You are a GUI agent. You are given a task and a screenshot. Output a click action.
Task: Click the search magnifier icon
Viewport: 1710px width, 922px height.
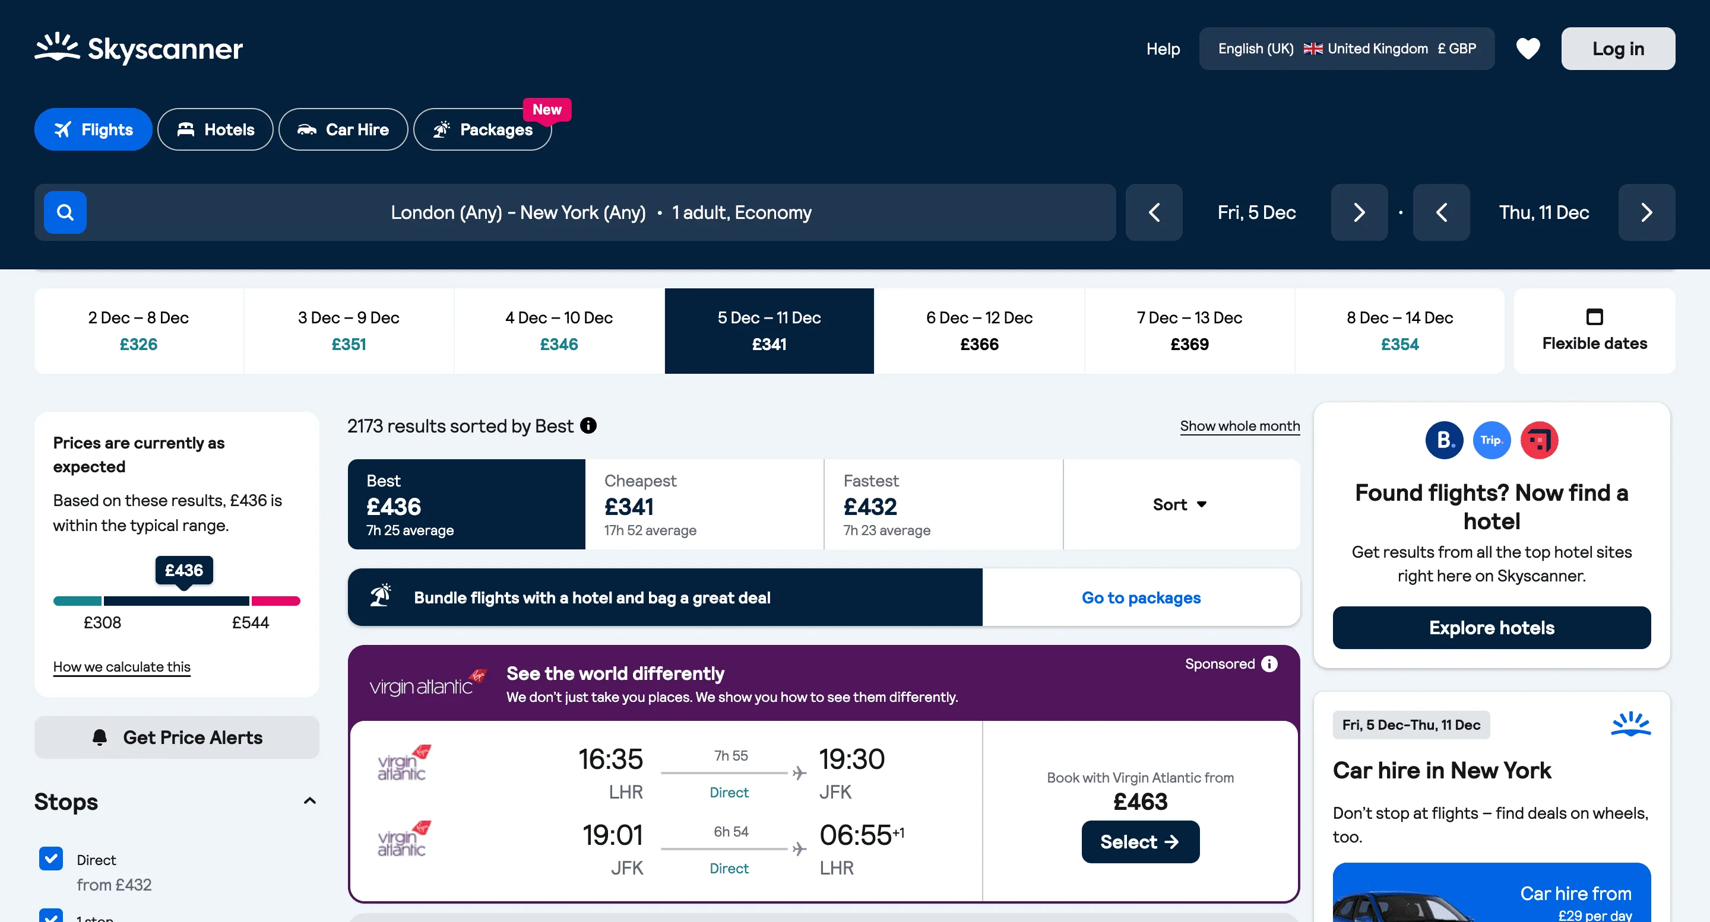tap(64, 212)
